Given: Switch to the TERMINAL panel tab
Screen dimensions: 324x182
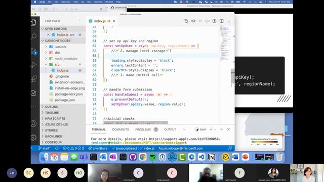Looking at the screenshot, I should [x=99, y=129].
